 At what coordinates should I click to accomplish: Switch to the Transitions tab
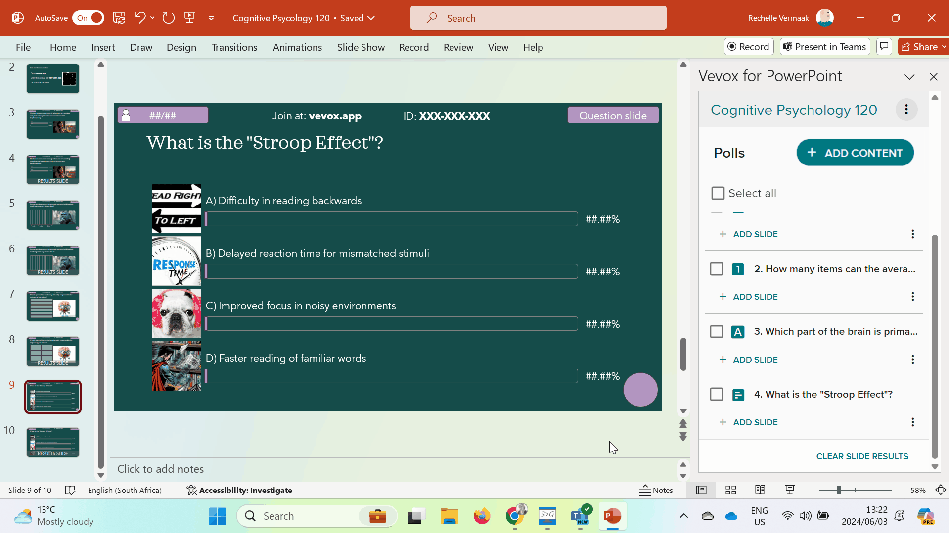tap(234, 47)
